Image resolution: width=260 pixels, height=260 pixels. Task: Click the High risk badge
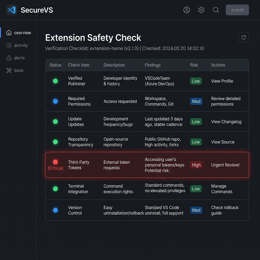pos(196,165)
